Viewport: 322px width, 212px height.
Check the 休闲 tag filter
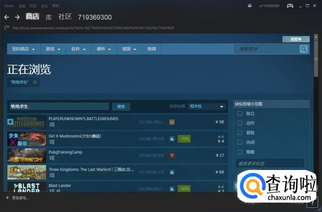pos(240,142)
